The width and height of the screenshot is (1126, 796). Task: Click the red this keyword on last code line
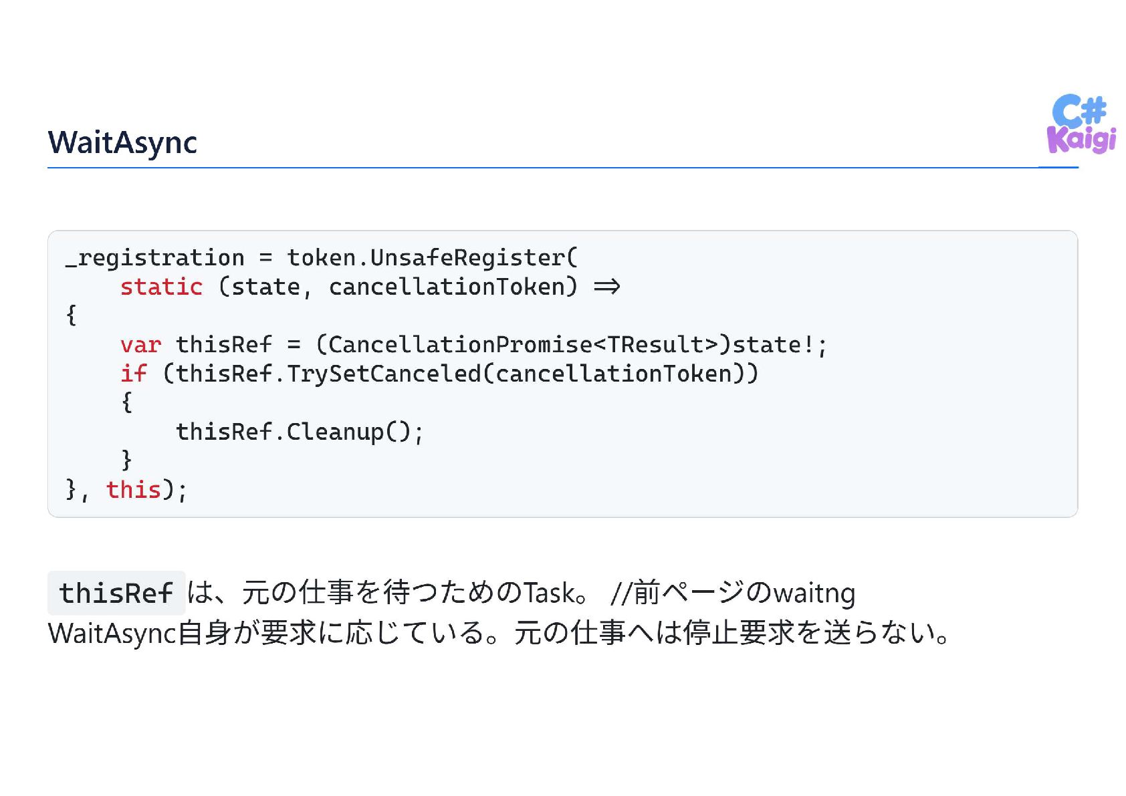[x=134, y=490]
